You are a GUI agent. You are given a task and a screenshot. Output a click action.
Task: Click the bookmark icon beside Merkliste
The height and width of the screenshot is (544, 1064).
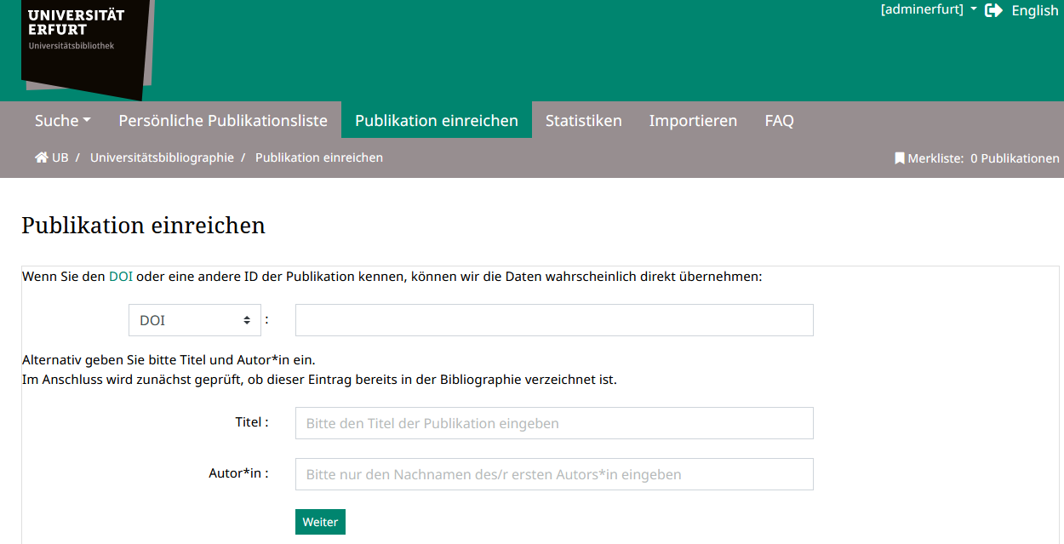pos(899,158)
